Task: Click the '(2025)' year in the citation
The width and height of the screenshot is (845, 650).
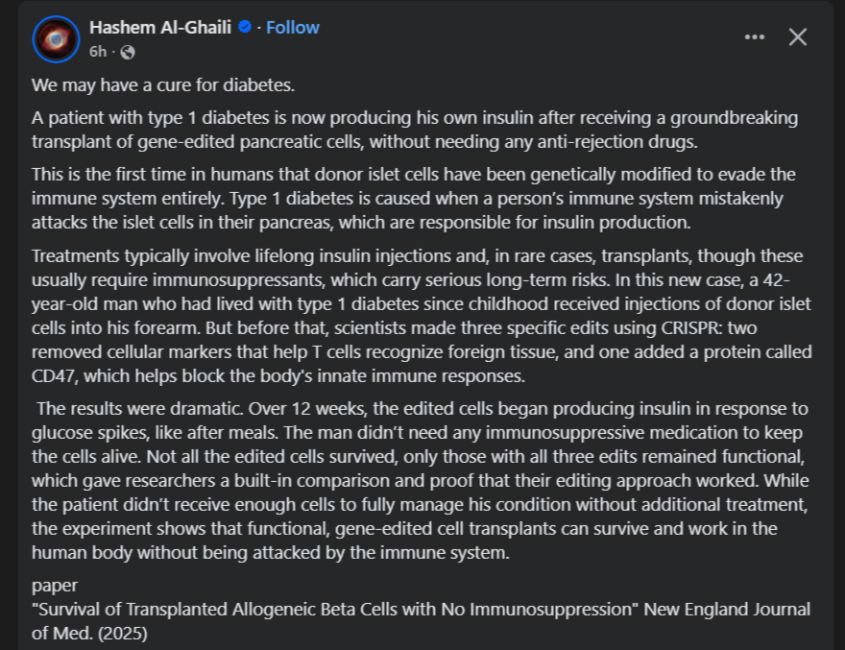Action: 122,634
